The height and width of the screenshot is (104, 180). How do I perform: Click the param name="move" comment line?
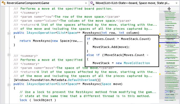click(64, 68)
